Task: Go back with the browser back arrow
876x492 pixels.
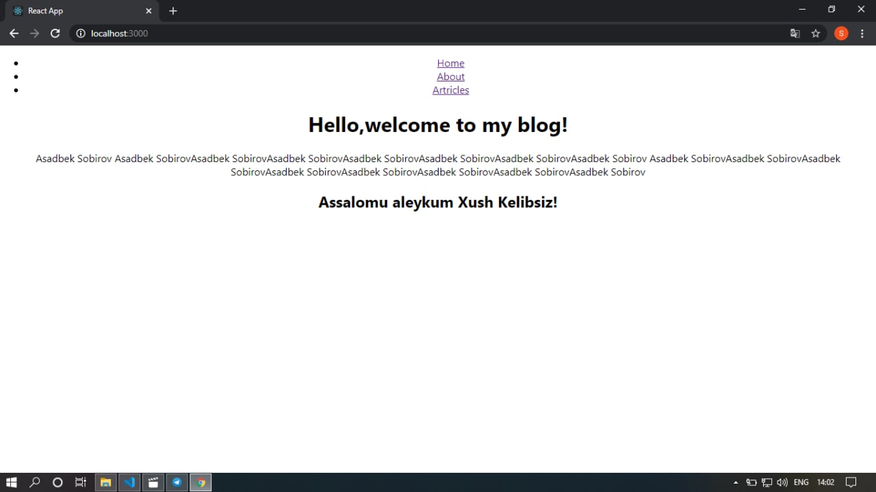Action: (x=14, y=34)
